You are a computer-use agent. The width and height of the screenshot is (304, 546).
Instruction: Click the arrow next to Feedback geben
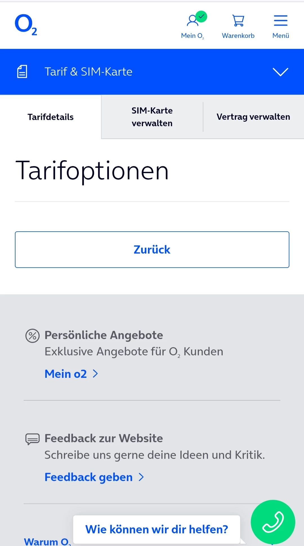click(x=141, y=477)
